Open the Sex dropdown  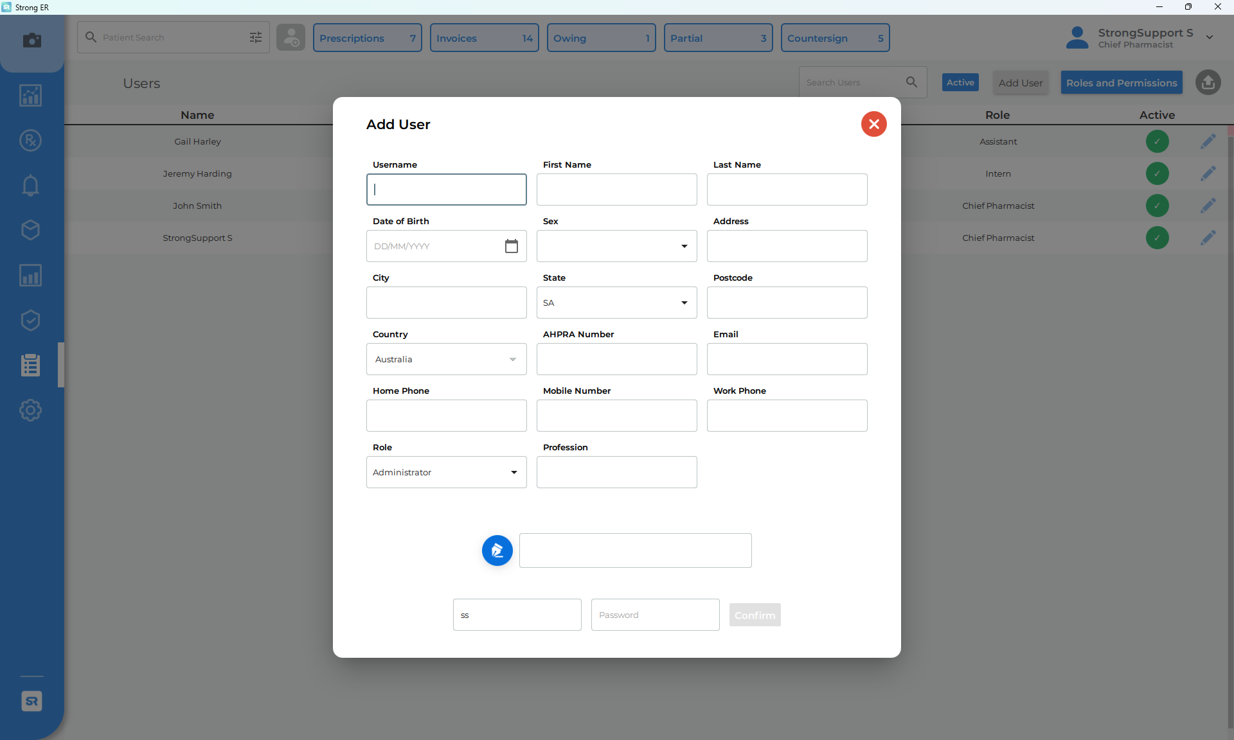(x=684, y=246)
